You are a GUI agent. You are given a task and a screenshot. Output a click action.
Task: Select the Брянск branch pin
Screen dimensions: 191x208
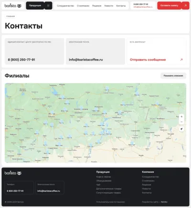(37, 132)
